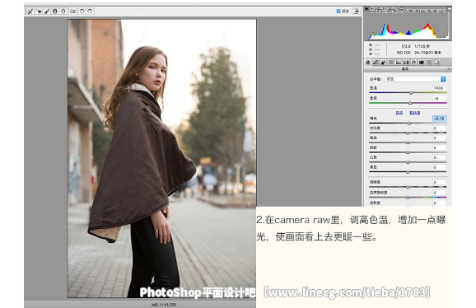This screenshot has height=308, width=476.
Task: Click the Default tone link
Action: point(415,113)
